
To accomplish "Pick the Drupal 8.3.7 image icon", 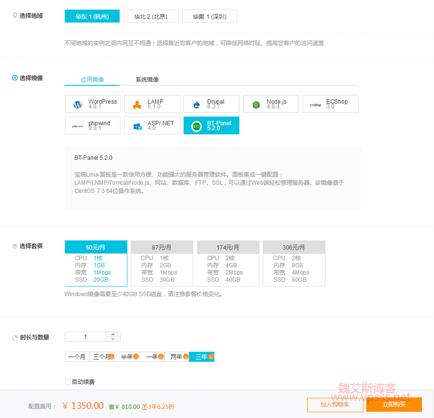I will point(197,104).
